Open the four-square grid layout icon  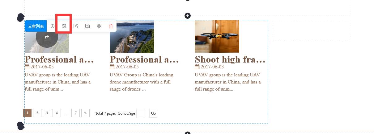[x=99, y=26]
